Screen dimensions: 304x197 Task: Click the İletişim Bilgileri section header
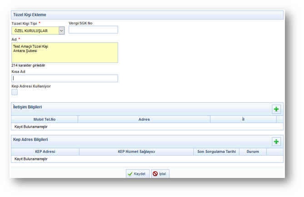(28, 107)
